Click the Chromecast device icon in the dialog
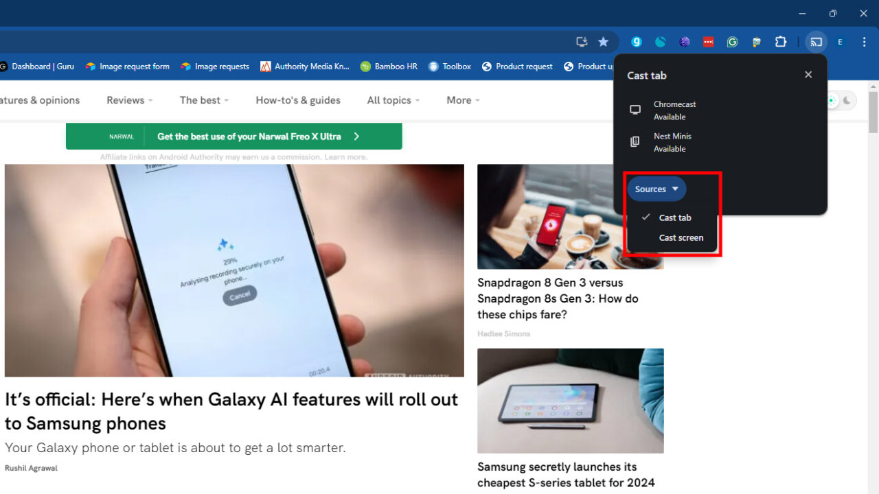The image size is (879, 494). (635, 109)
